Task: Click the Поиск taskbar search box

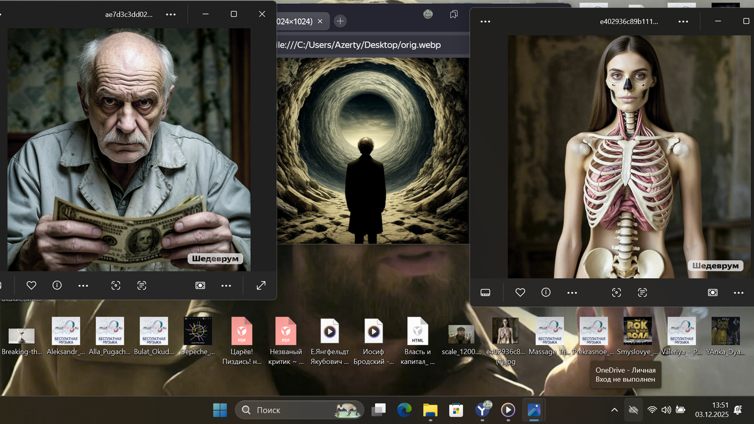Action: pyautogui.click(x=300, y=410)
